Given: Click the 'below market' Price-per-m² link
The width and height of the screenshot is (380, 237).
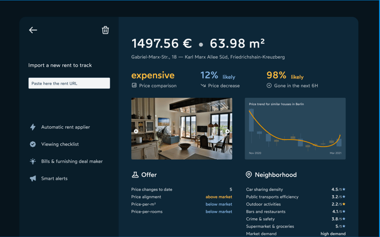Looking at the screenshot, I should coord(218,204).
